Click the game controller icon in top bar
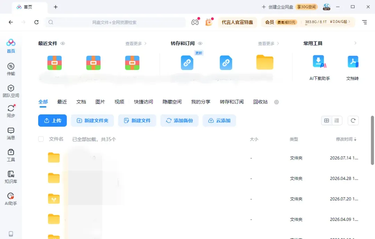 (195, 22)
